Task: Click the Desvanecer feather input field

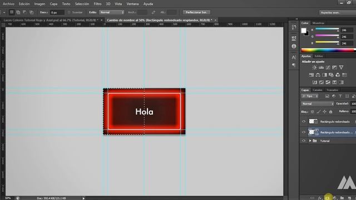Action: (57, 12)
